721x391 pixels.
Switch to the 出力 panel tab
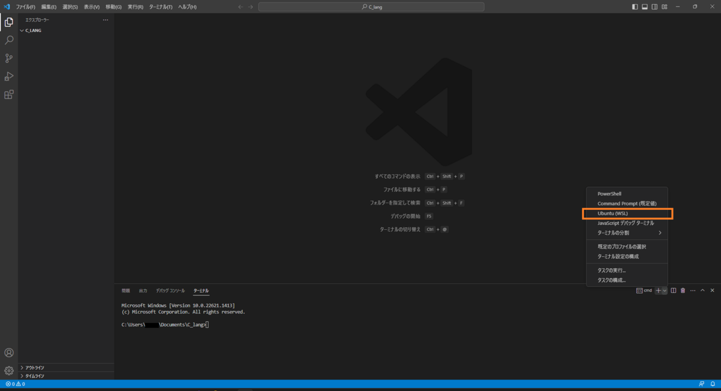142,291
